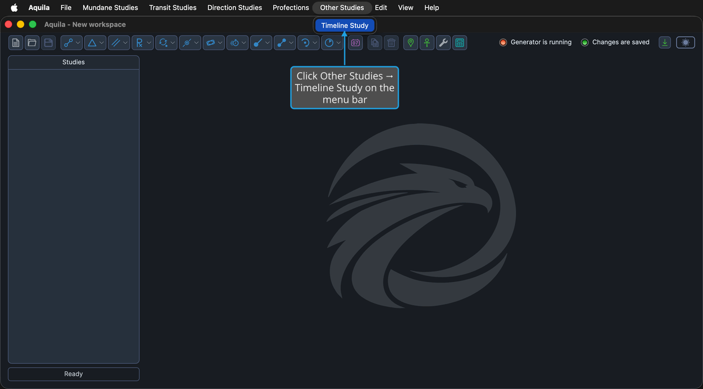
Task: Open workspace folder icon
Action: pos(32,43)
